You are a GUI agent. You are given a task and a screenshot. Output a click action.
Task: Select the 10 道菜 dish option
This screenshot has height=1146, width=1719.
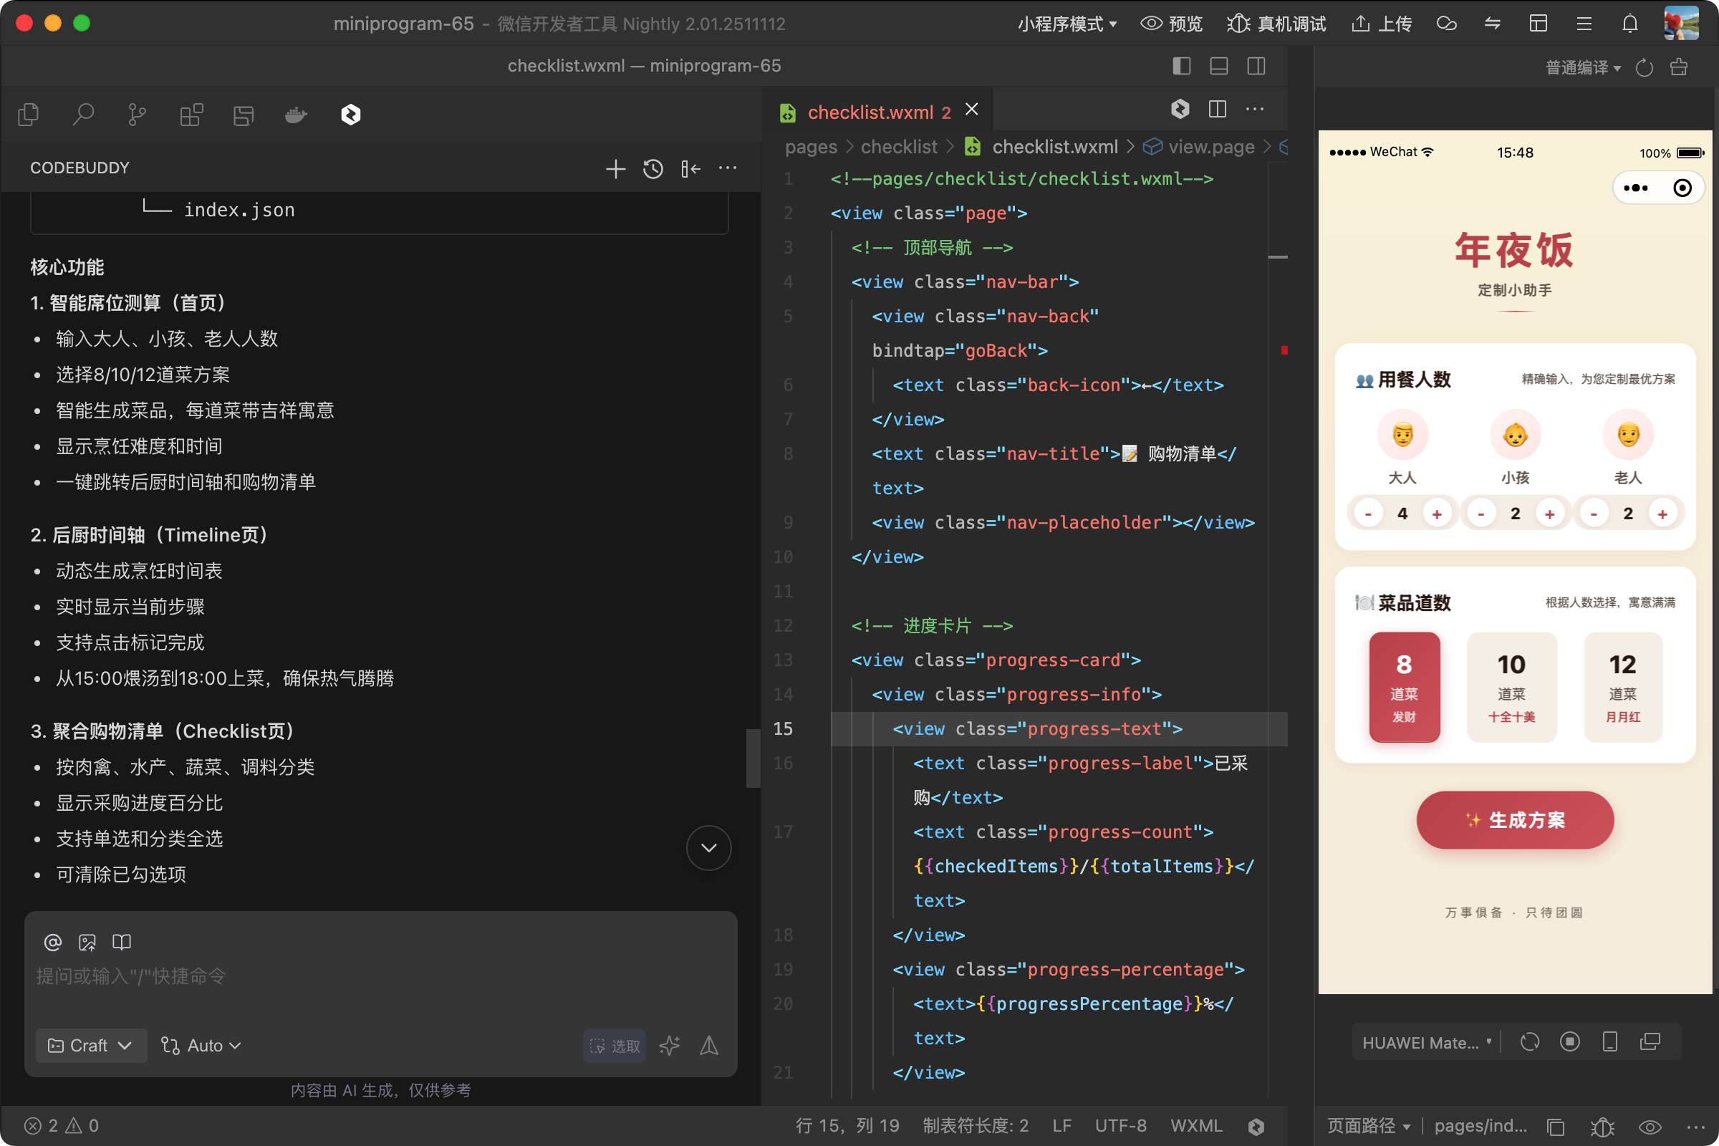click(1511, 686)
